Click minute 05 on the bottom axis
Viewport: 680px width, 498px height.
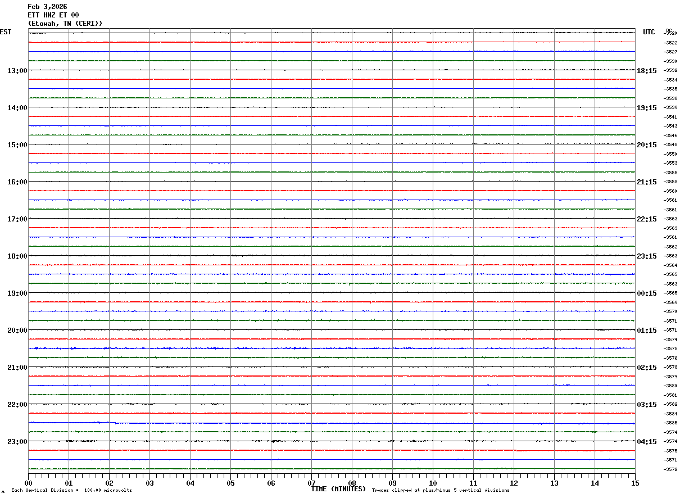coord(231,483)
